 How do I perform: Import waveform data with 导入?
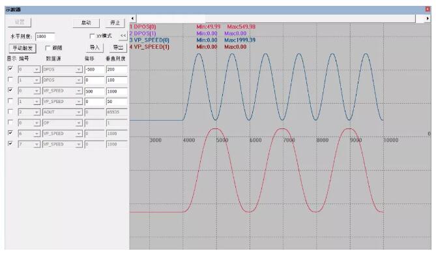pyautogui.click(x=94, y=48)
